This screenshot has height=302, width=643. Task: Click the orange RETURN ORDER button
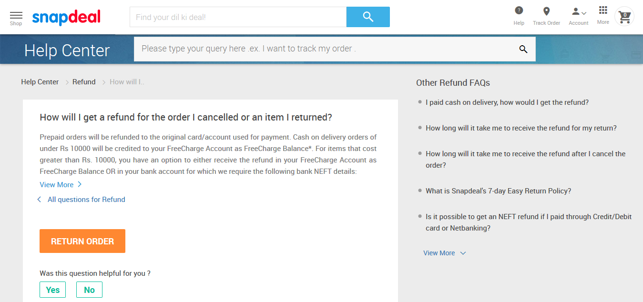82,241
